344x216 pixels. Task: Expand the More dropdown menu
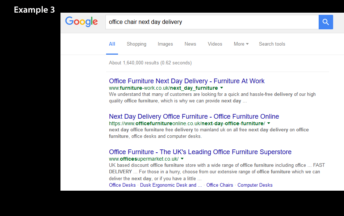(x=241, y=44)
